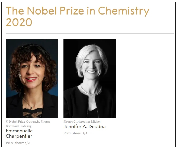Click the word "Chemistry" in the page heading

click(x=123, y=11)
